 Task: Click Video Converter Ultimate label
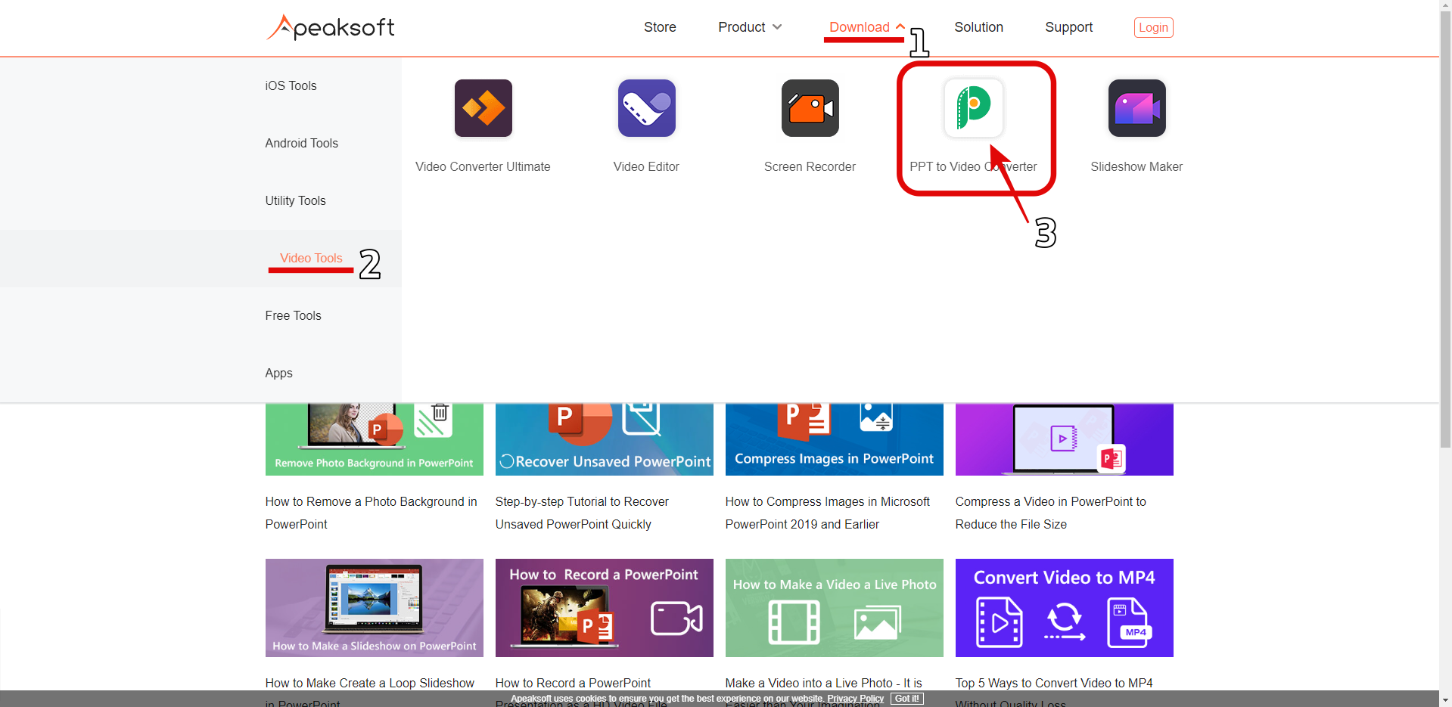[483, 167]
